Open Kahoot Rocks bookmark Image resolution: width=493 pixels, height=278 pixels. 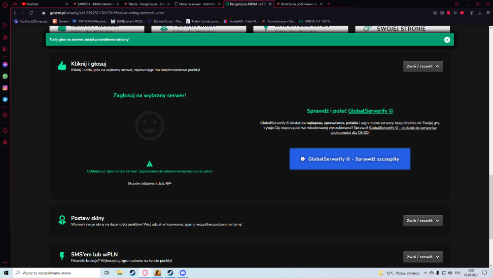165,21
